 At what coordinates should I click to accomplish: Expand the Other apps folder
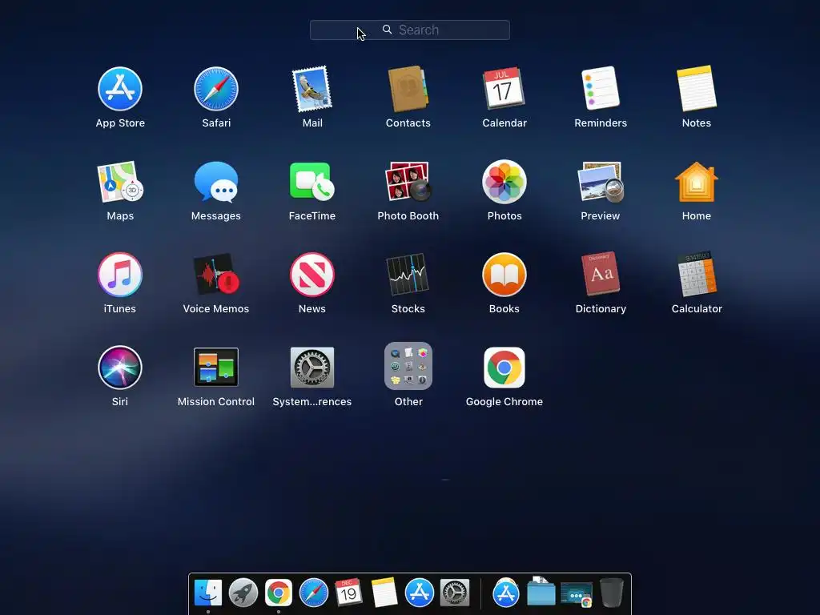(x=408, y=366)
